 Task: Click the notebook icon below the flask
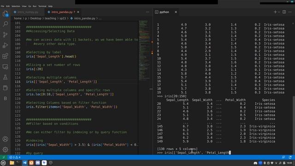click(5, 88)
